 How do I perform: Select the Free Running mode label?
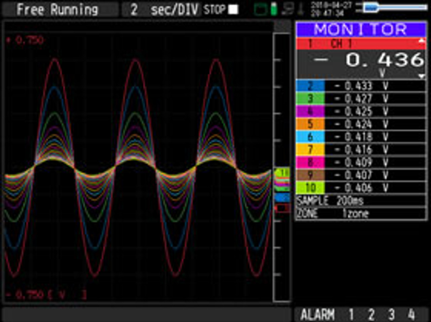click(57, 9)
